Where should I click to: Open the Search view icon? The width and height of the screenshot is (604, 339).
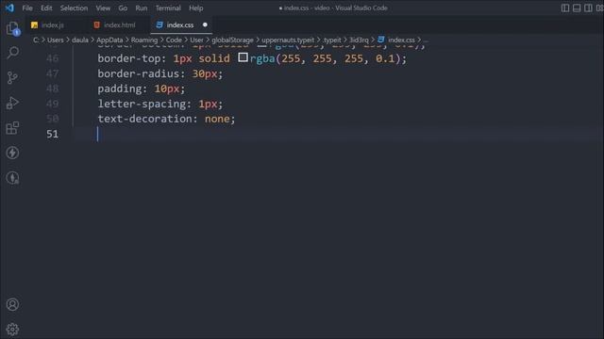[x=12, y=53]
